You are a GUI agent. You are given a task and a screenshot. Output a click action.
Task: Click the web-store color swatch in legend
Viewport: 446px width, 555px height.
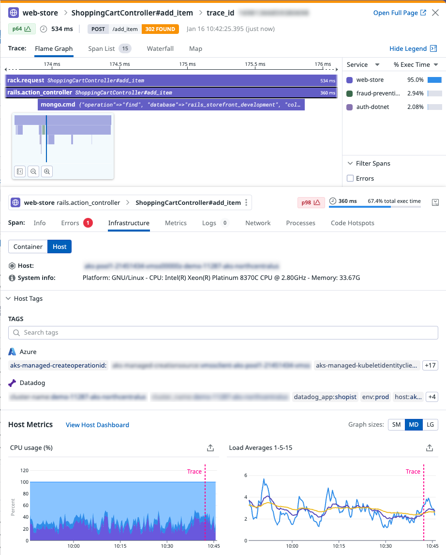tap(350, 80)
